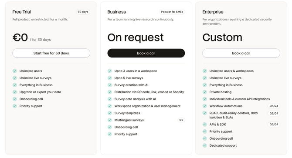292x158 pixels.
Task: Click the checkmark beside Survey data analysis with AI
Action: click(x=110, y=99)
